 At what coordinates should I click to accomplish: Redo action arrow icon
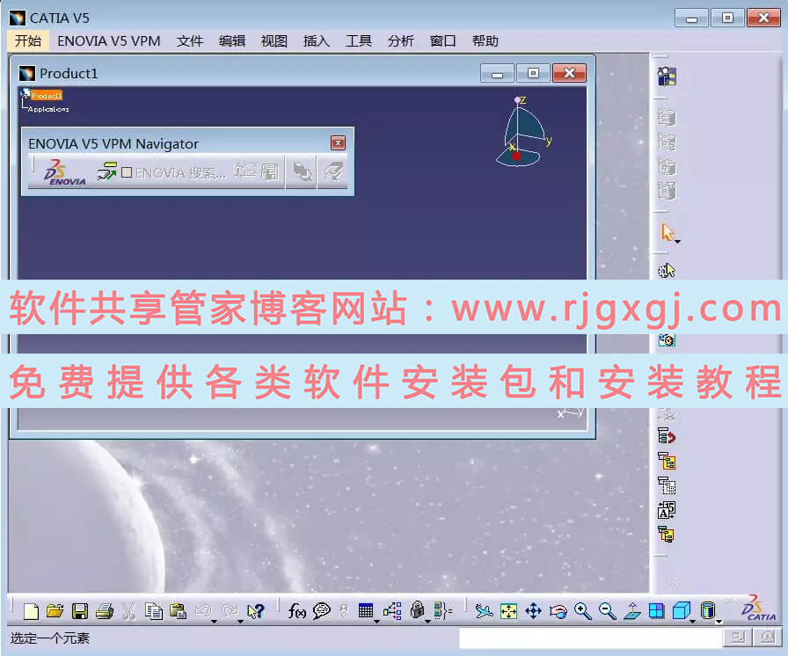(230, 611)
